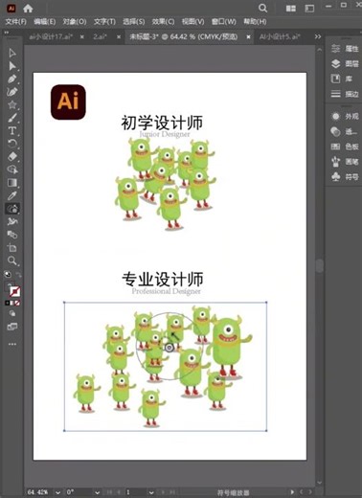
Task: Open the workspace switcher icon
Action: 309,9
